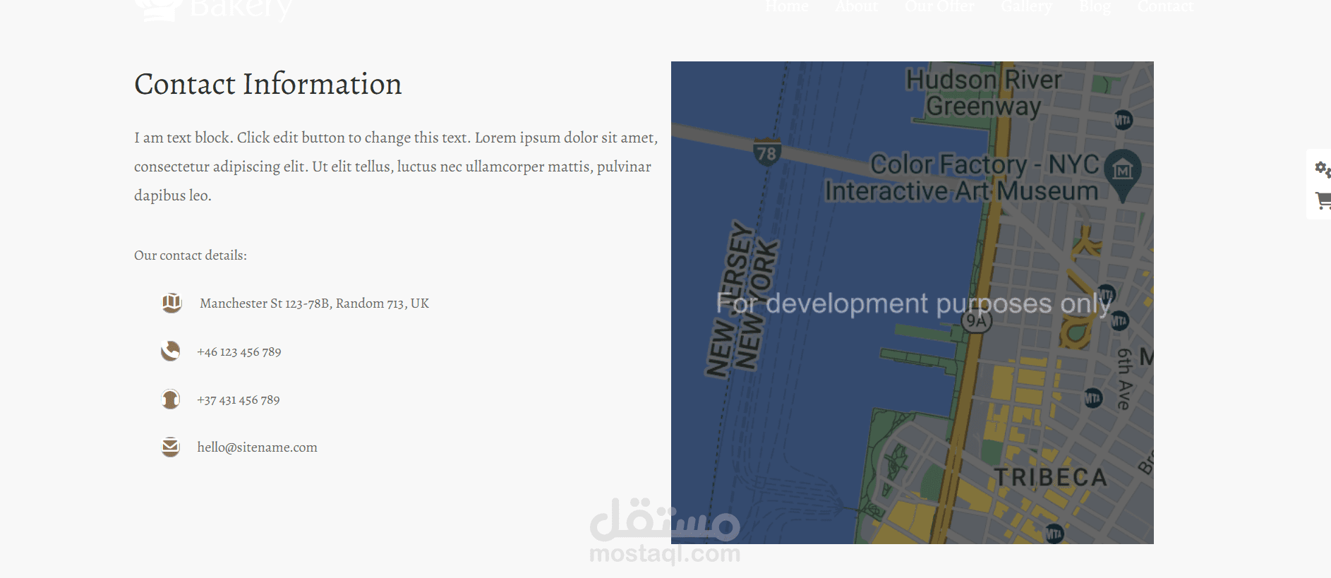Click the 6th Ave street label on the map
The image size is (1331, 578).
click(1124, 379)
